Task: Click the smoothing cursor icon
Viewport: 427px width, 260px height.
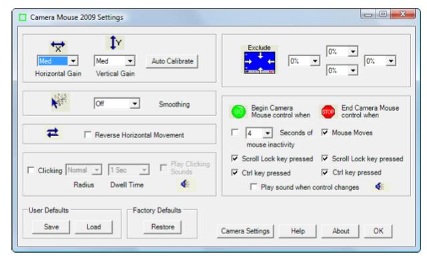Action: (59, 102)
